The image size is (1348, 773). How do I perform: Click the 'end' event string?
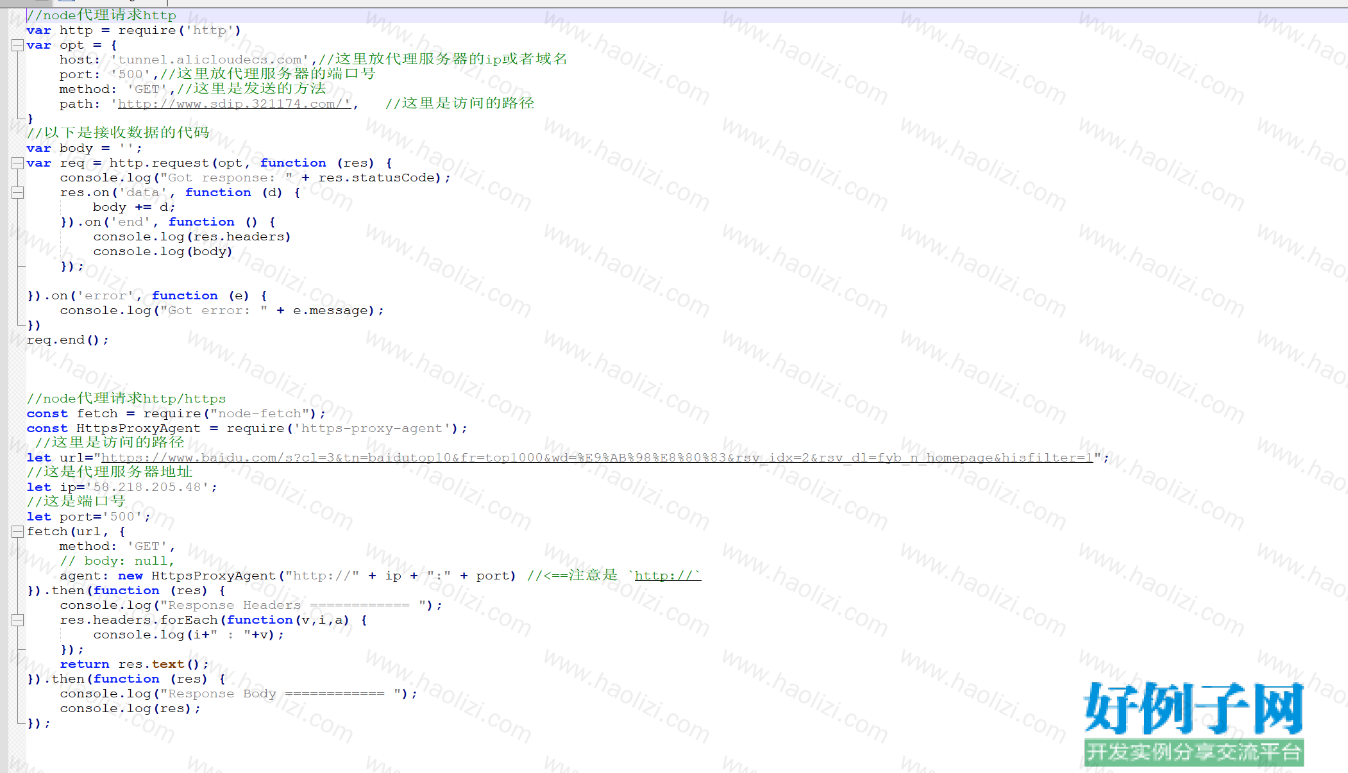coord(130,222)
